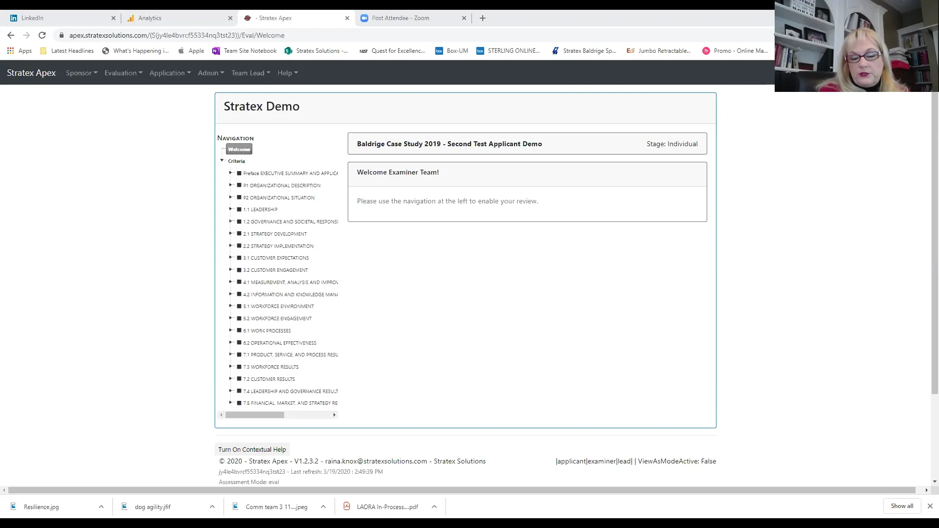Open Quest for Excellence bookmark
Viewport: 939px width, 528px height.
[x=393, y=51]
